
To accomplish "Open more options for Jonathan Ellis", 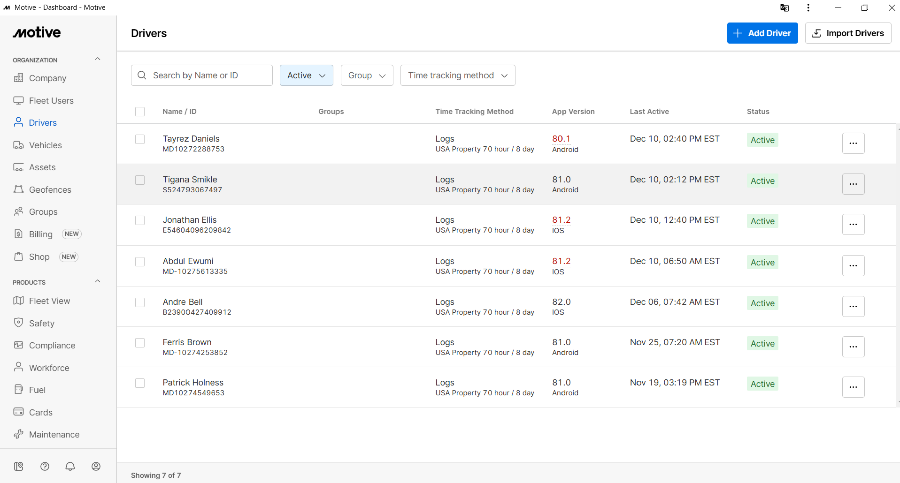I will coord(854,225).
